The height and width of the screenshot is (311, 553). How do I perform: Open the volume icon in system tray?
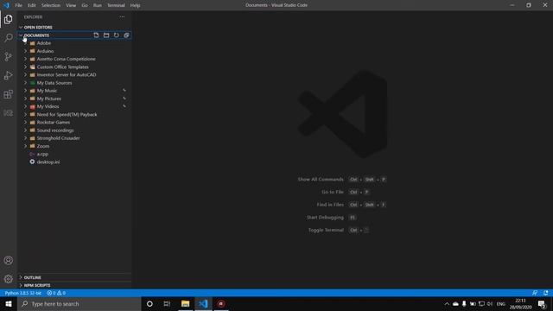click(x=490, y=304)
